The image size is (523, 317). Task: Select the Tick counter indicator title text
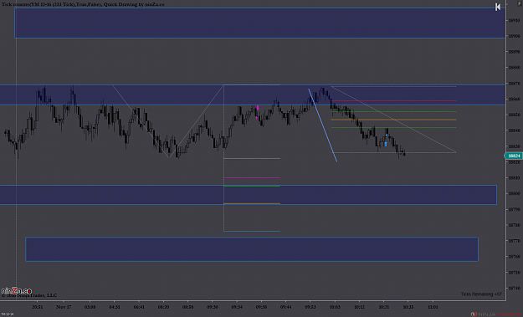(x=83, y=4)
